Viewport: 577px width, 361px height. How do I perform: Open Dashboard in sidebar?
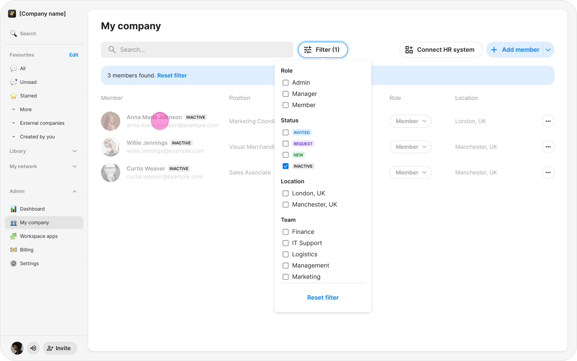(44, 209)
